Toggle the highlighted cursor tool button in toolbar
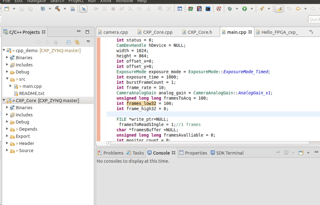This screenshot has height=205, width=320. click(83, 9)
